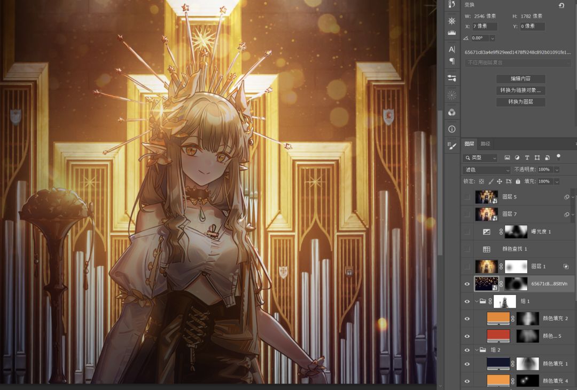Open the Histogram panel icon

click(x=452, y=33)
